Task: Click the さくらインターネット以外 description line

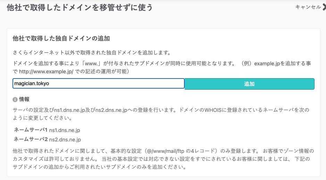Action: pyautogui.click(x=91, y=53)
